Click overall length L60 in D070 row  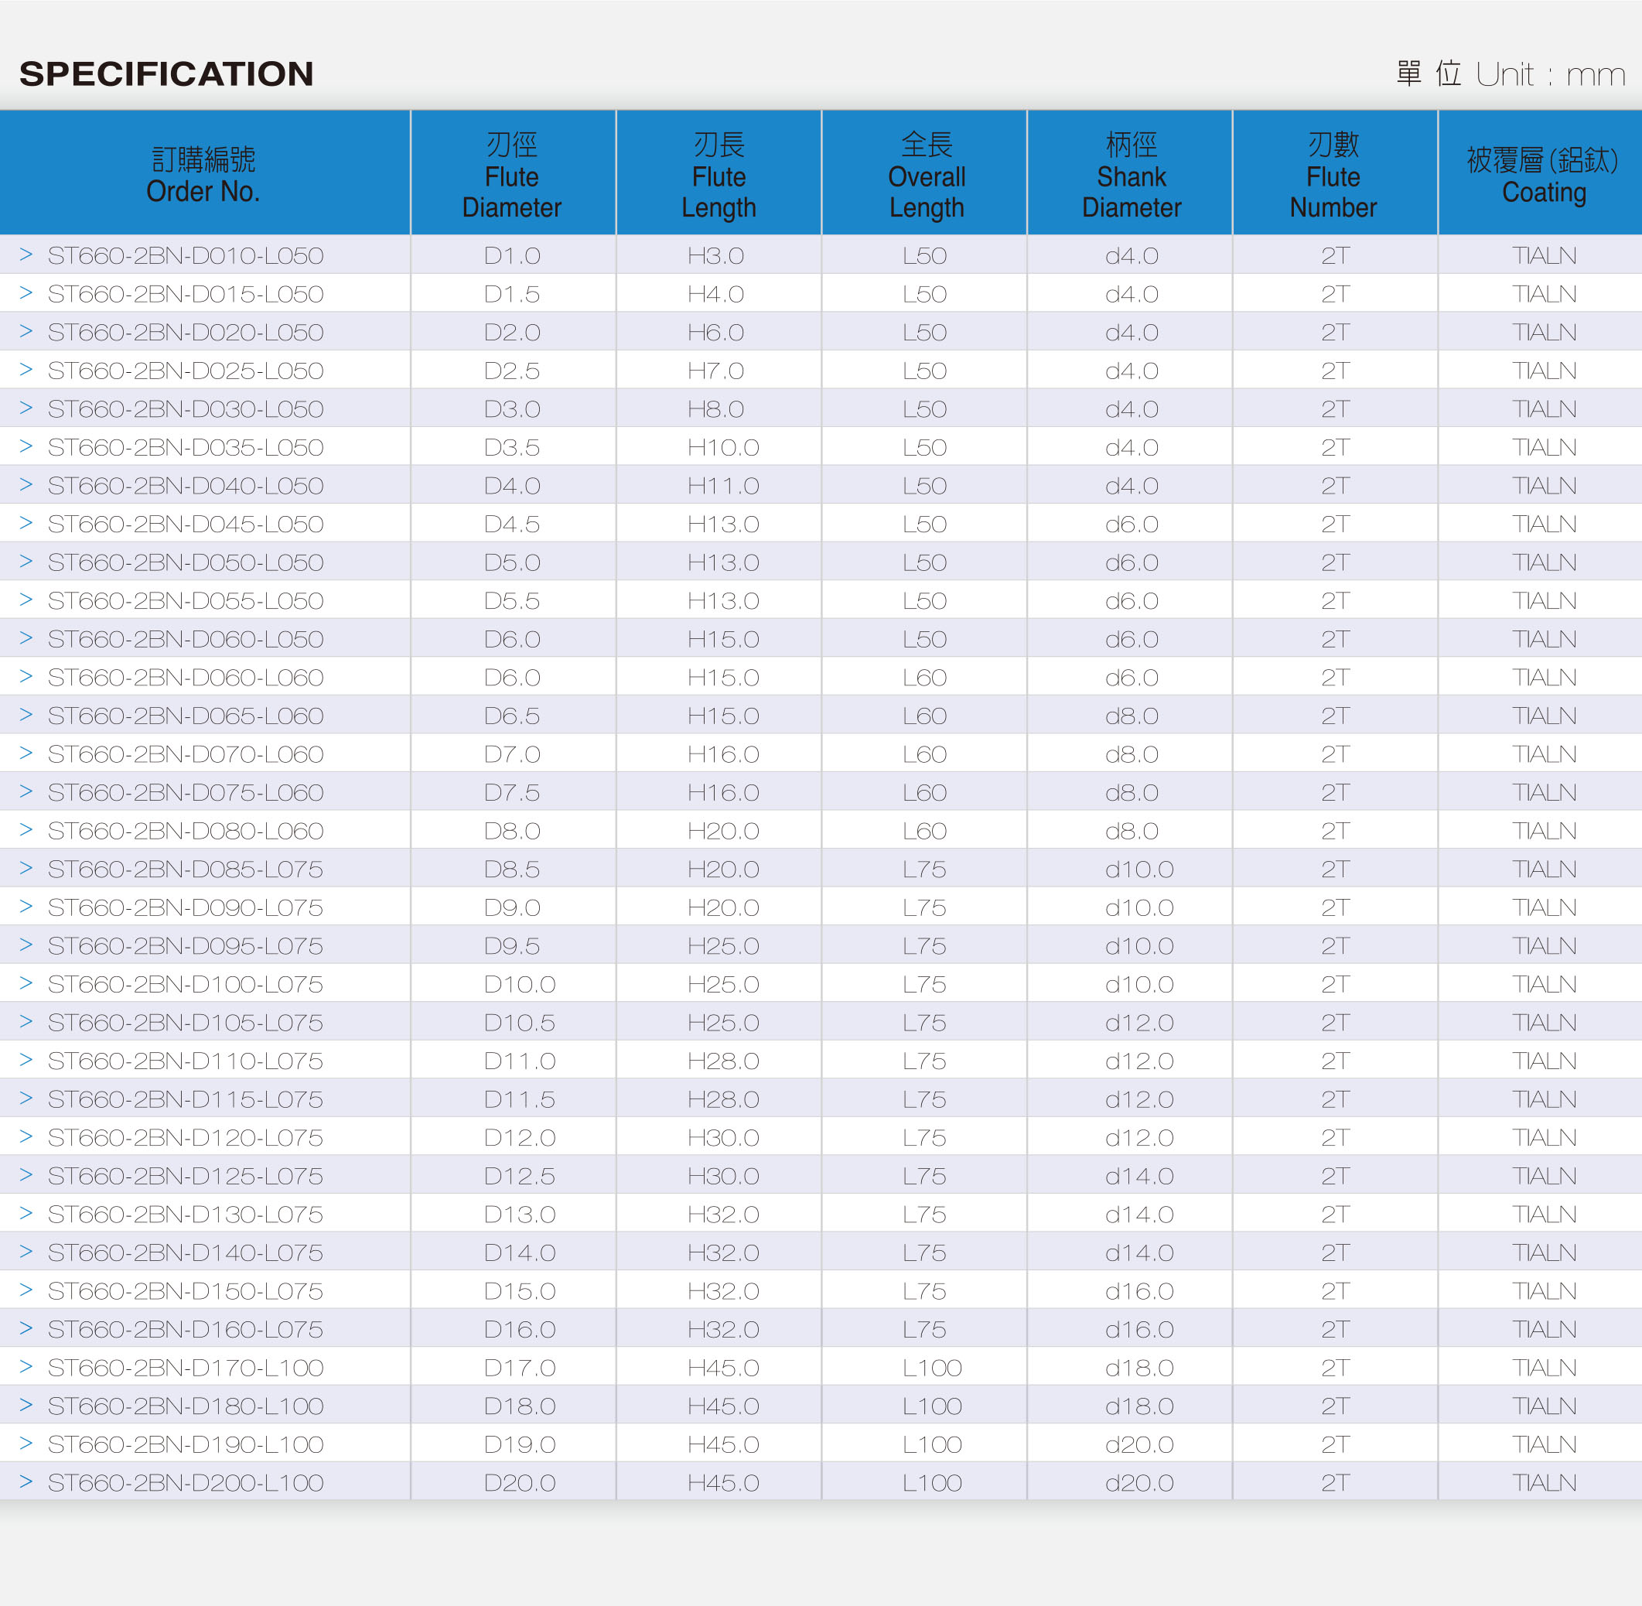coord(924,754)
